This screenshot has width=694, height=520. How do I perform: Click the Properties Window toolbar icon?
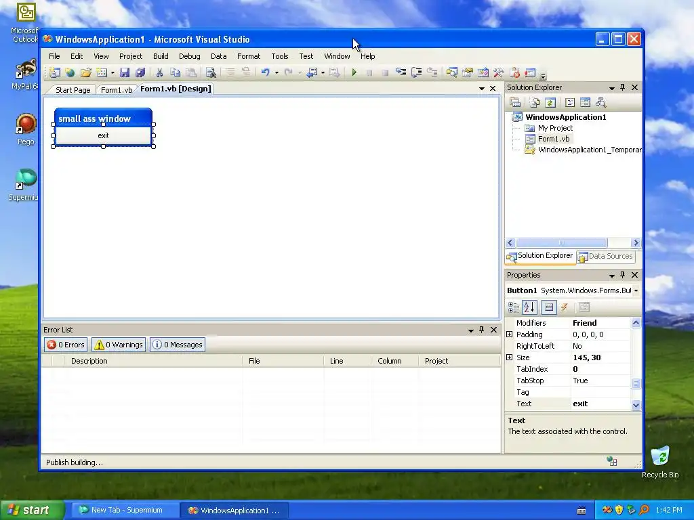(468, 72)
